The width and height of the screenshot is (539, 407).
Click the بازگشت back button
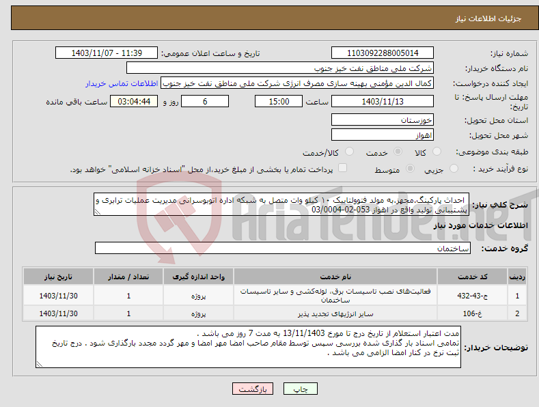coord(253,389)
